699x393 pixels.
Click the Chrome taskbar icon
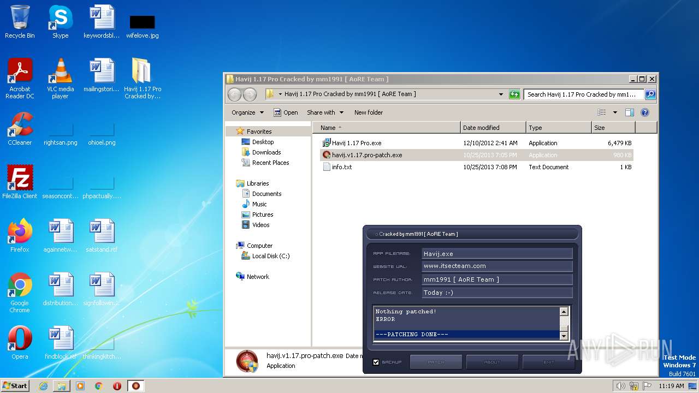(x=99, y=386)
